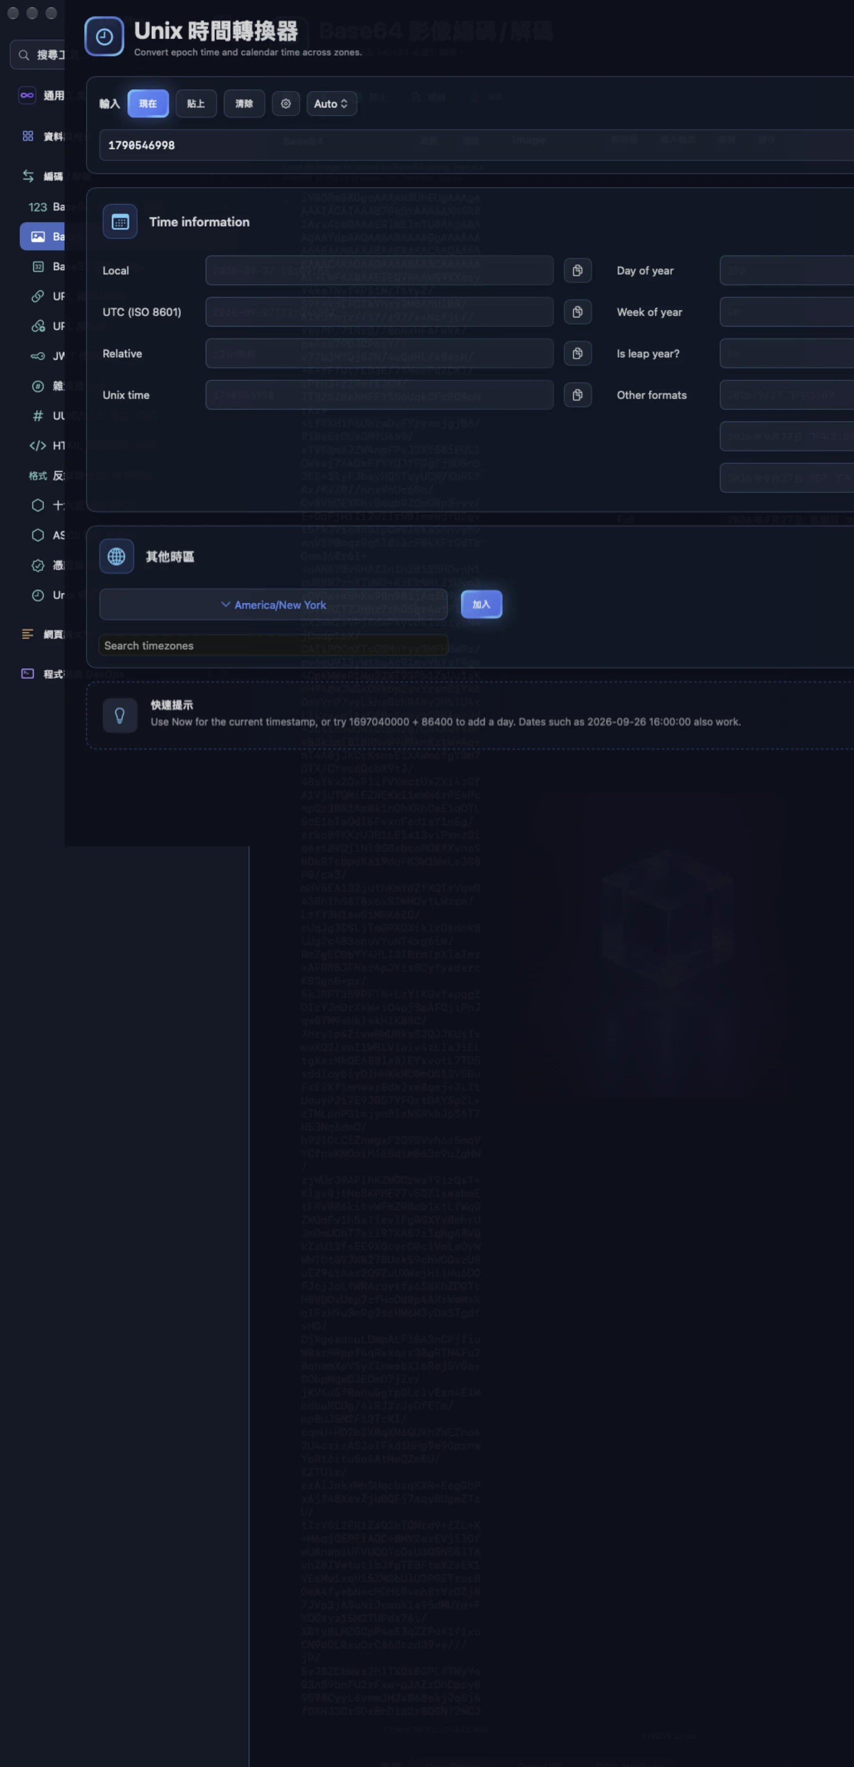
Task: Click the Day of year field
Action: 787,270
